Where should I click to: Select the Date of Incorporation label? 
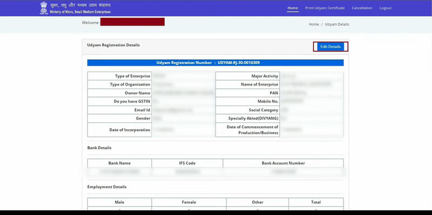pyautogui.click(x=130, y=130)
